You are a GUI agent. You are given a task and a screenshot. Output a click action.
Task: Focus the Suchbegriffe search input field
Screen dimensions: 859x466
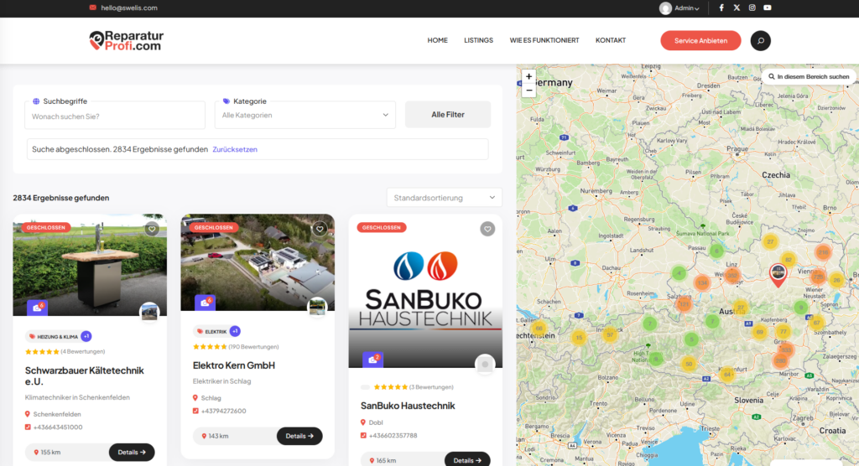click(x=115, y=116)
